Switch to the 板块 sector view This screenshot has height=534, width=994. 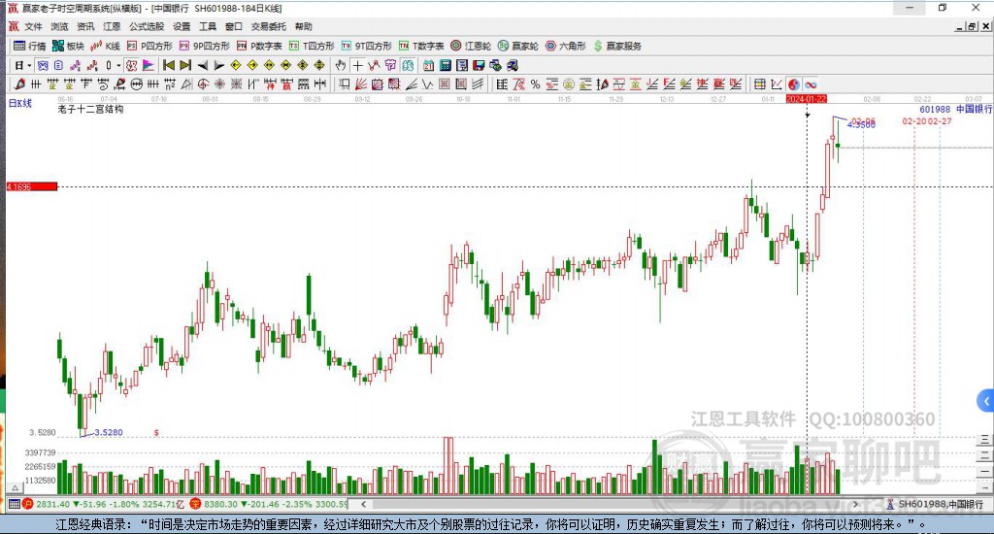[68, 46]
